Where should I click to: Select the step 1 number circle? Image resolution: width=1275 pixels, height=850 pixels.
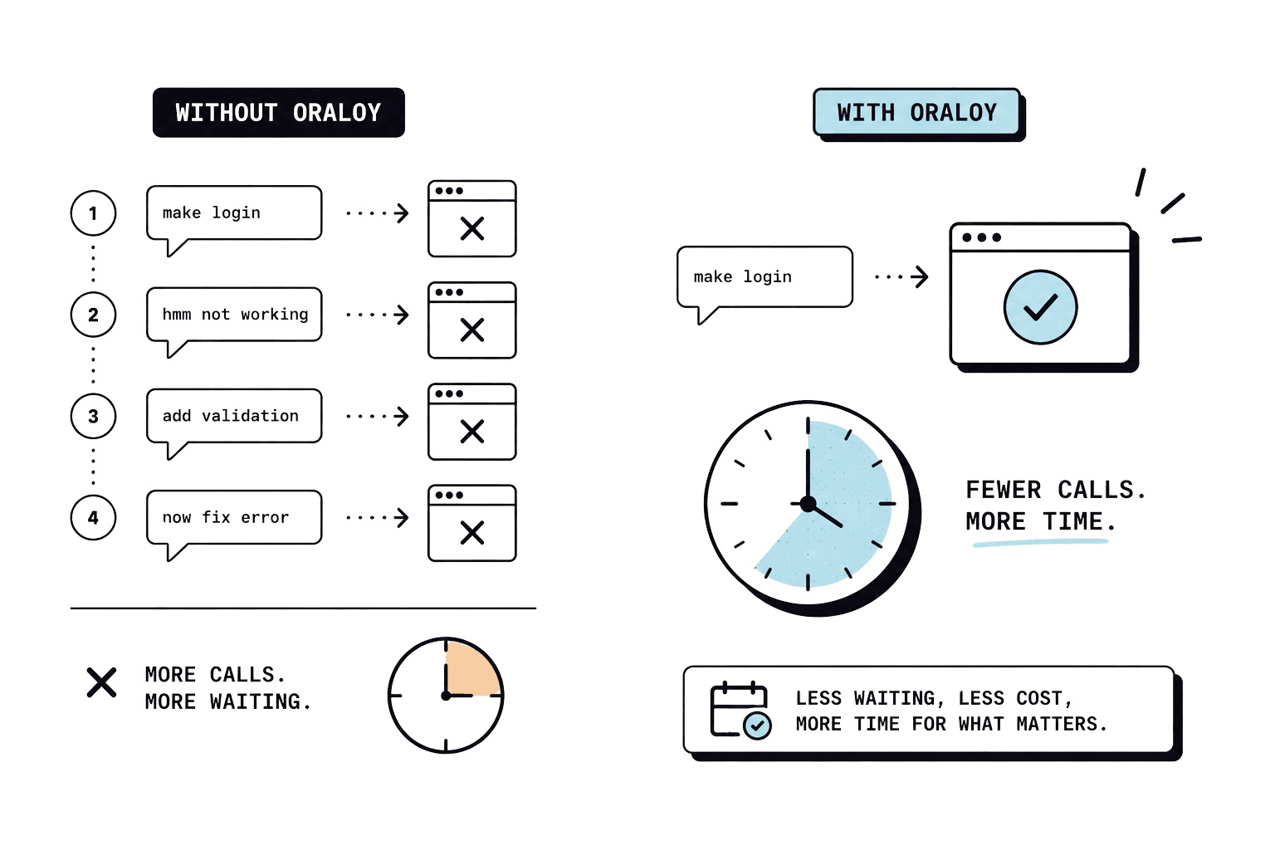pos(93,213)
